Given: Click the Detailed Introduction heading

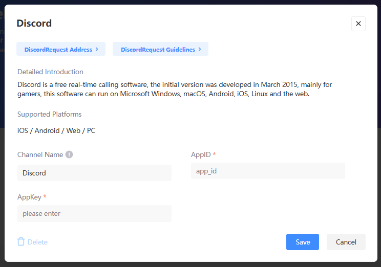Looking at the screenshot, I should pos(50,72).
